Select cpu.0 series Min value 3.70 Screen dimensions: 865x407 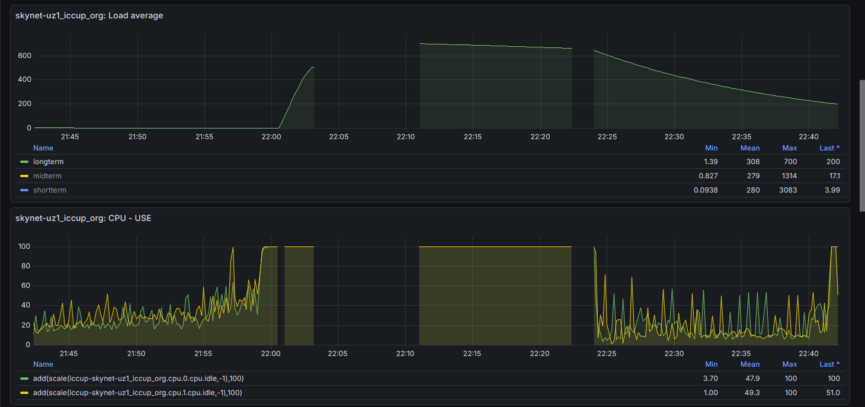click(x=712, y=378)
